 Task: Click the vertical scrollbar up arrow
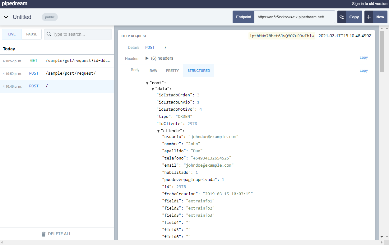point(382,28)
